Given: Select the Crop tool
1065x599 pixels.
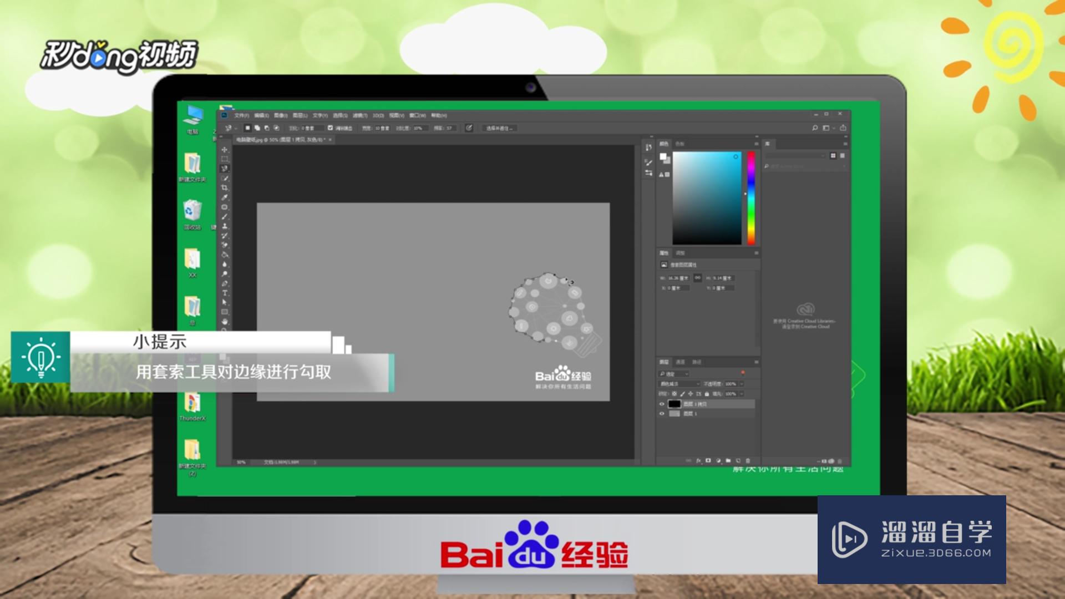Looking at the screenshot, I should tap(225, 187).
